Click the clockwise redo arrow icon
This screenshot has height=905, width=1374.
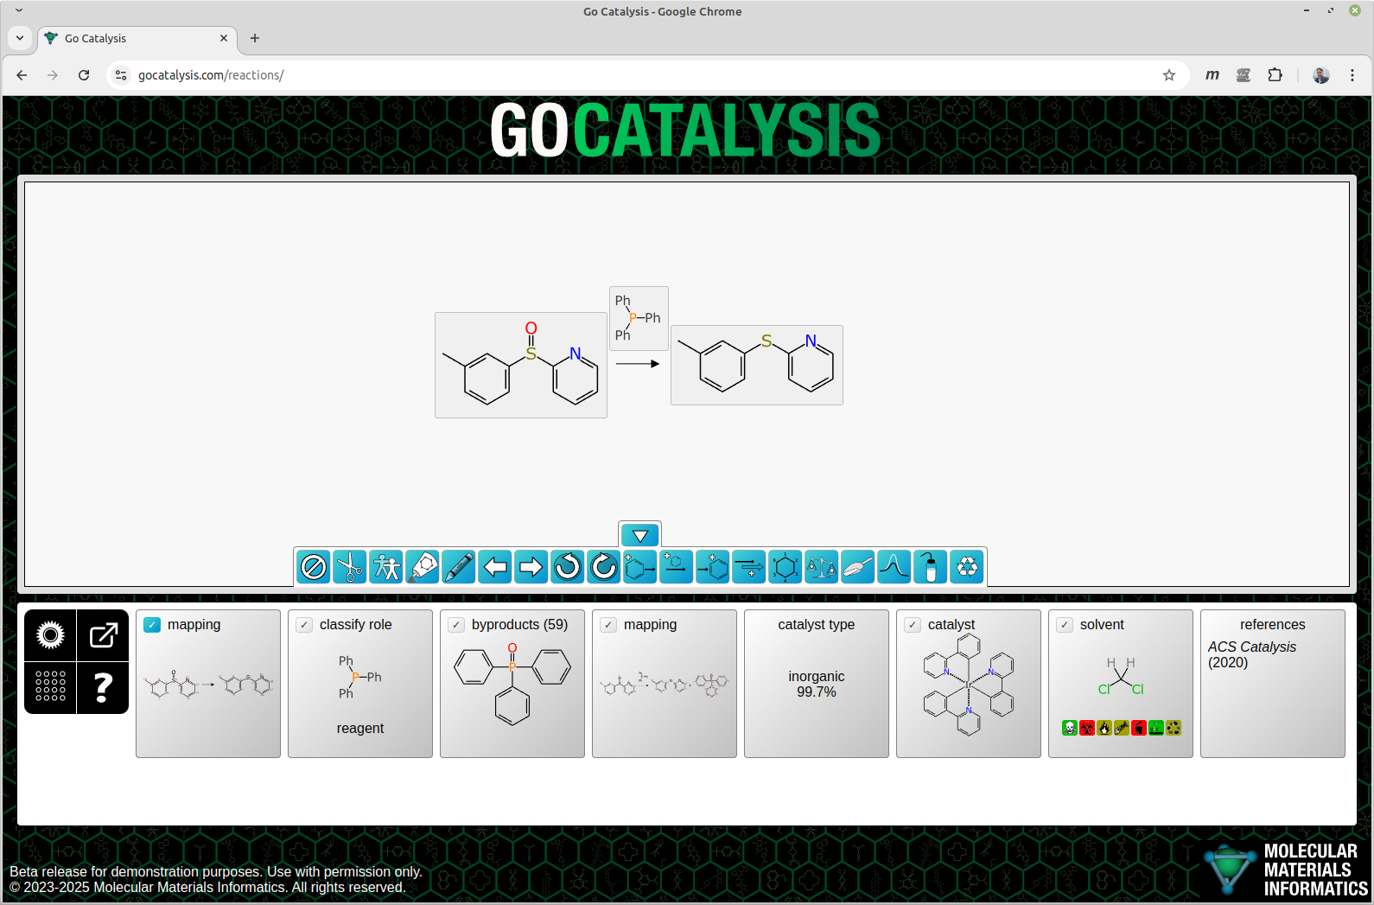(604, 567)
